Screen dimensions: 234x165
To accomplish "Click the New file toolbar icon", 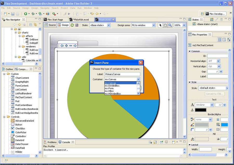I will [x=5, y=14].
